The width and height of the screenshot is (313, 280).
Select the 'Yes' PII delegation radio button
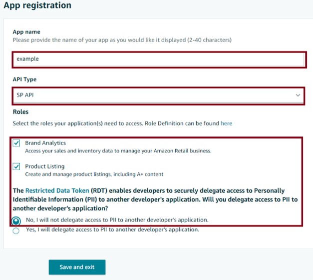pos(16,230)
